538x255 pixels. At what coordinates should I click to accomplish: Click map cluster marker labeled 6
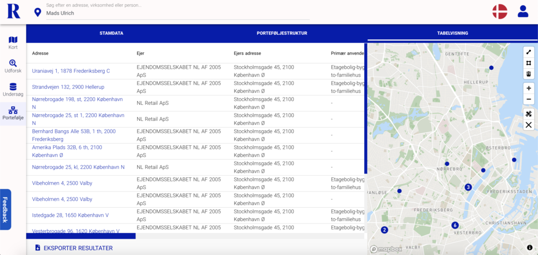tap(455, 226)
